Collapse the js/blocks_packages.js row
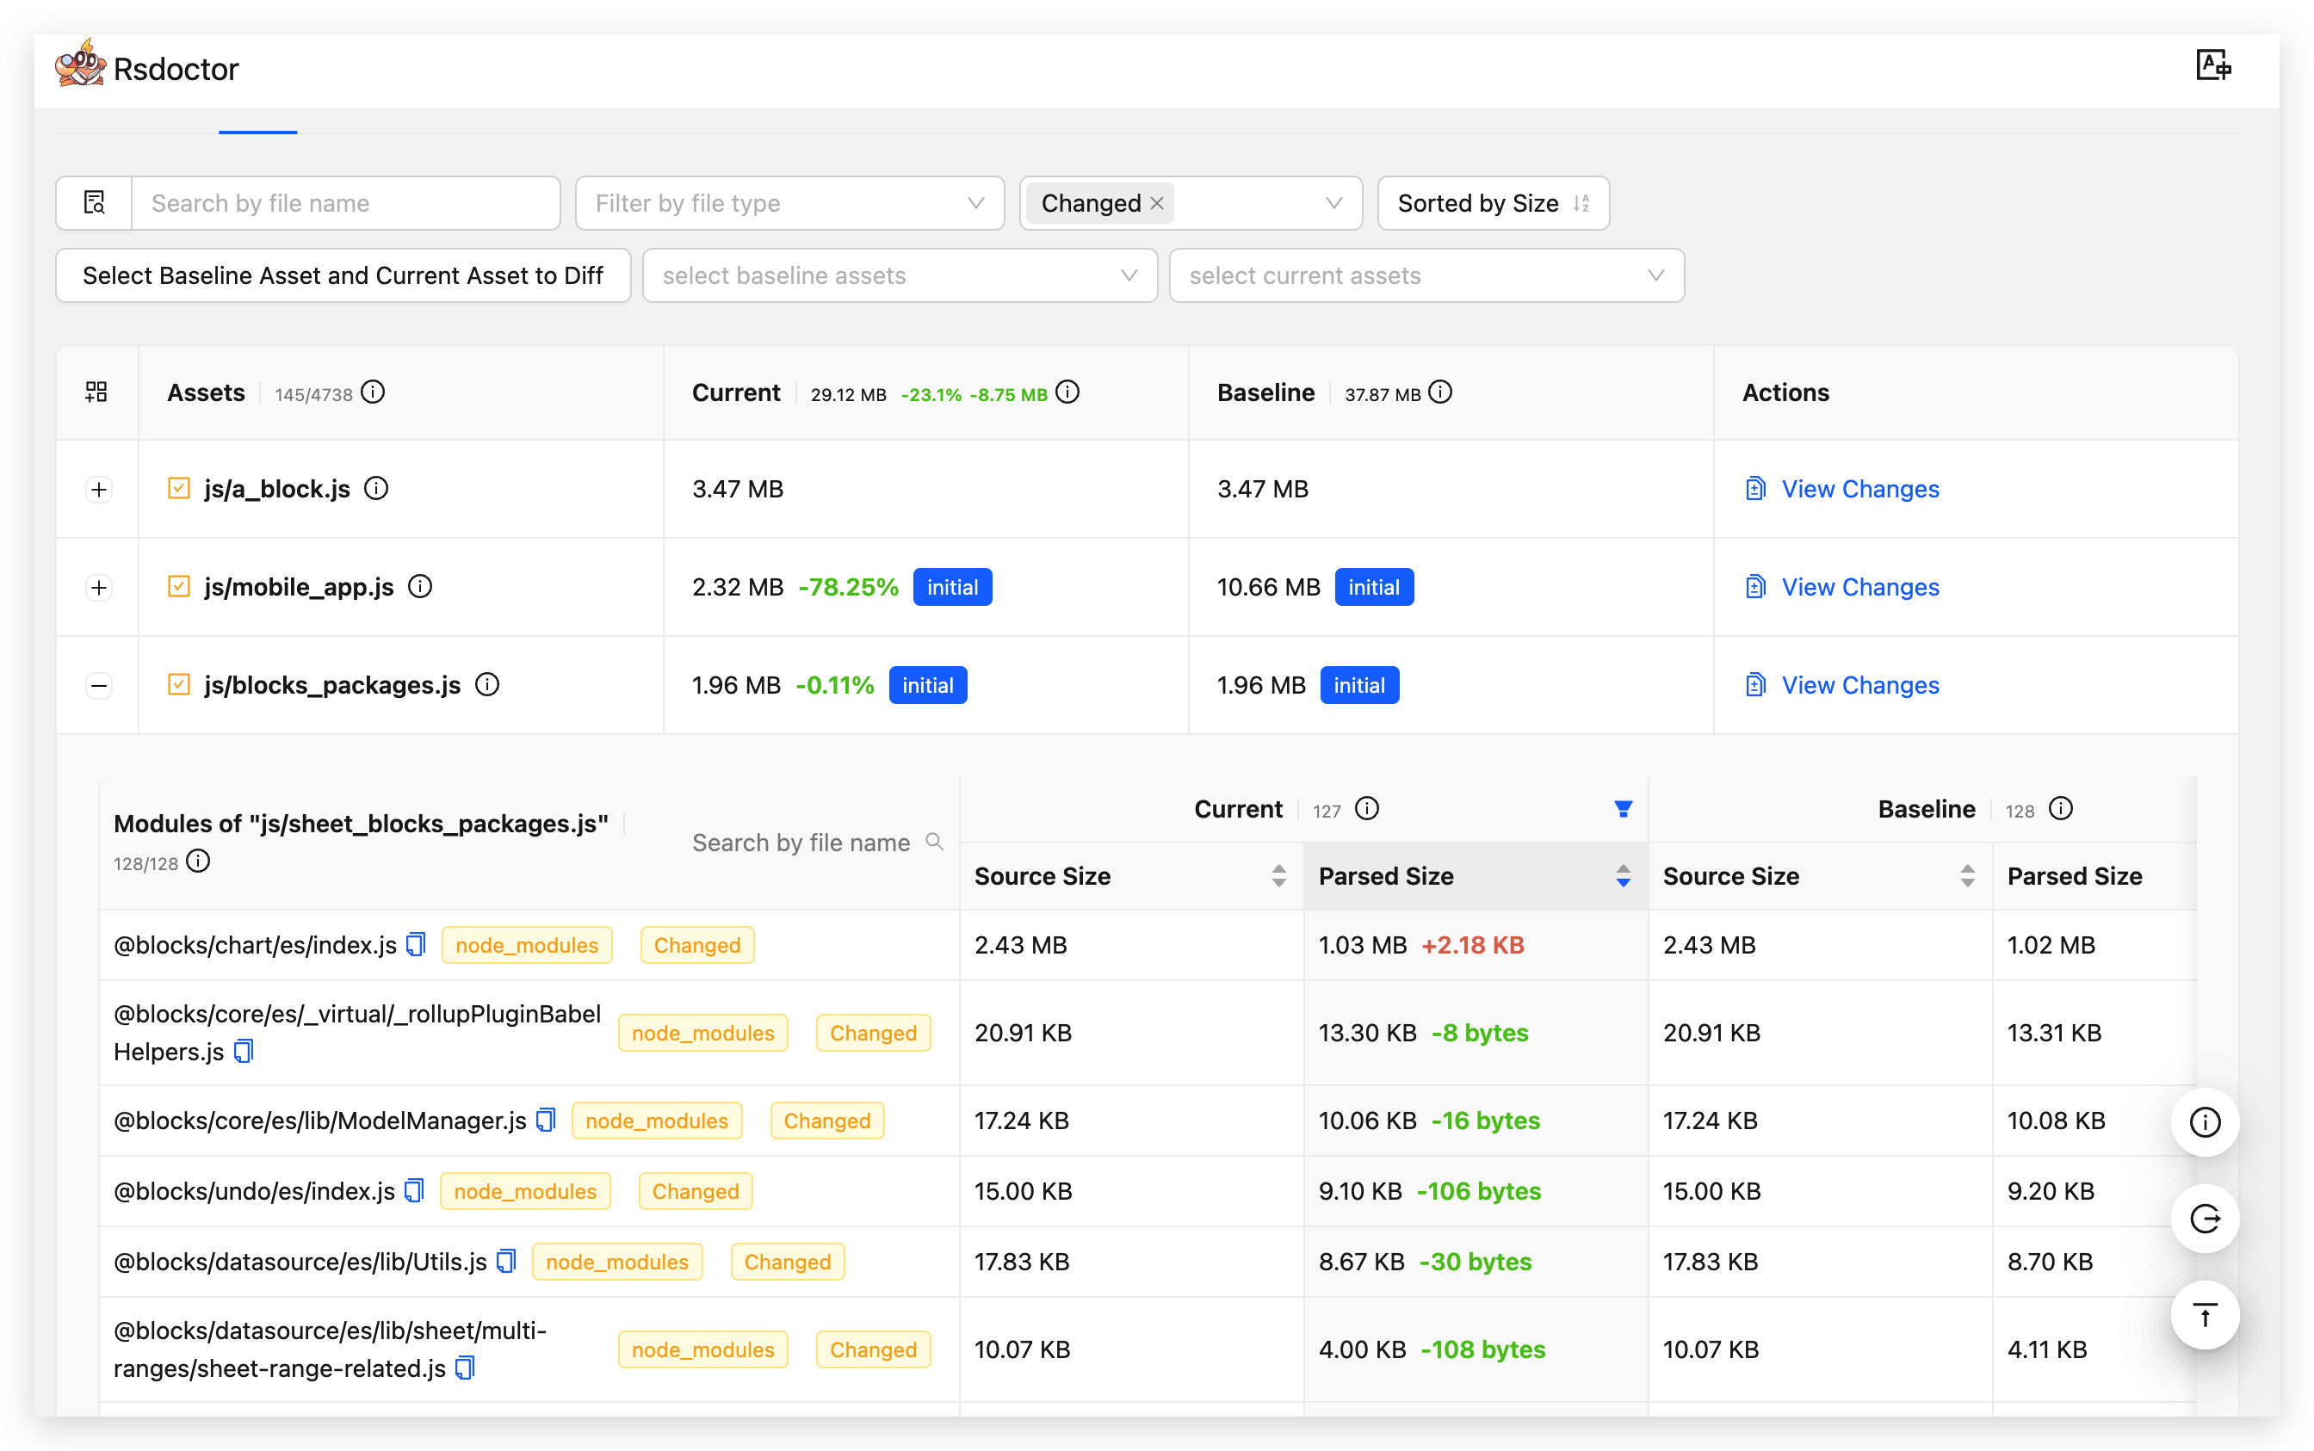This screenshot has height=1451, width=2314. [99, 685]
